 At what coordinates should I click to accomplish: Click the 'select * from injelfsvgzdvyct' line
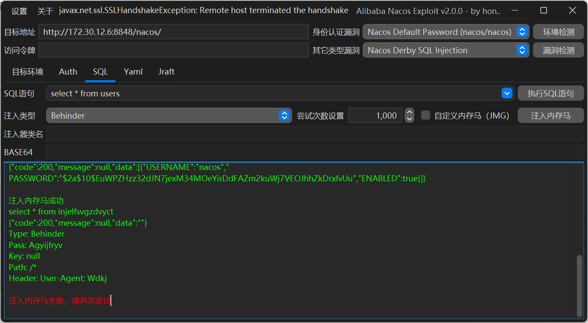[x=61, y=212]
